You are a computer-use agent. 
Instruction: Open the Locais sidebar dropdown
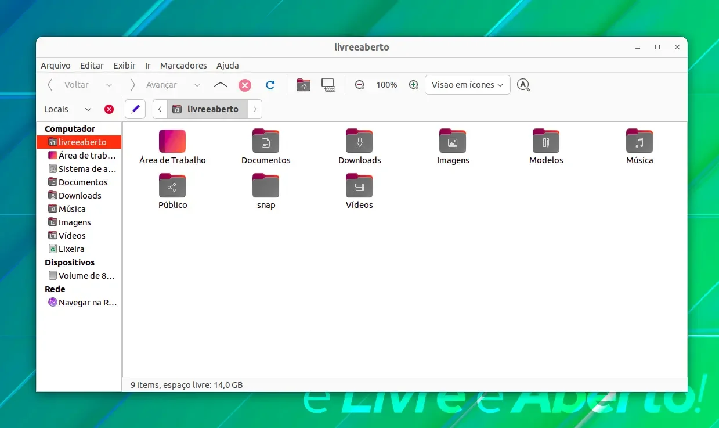point(88,109)
